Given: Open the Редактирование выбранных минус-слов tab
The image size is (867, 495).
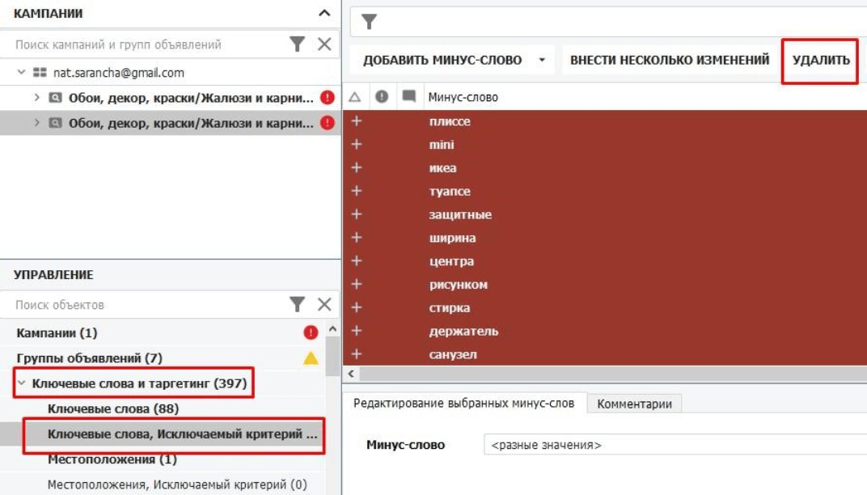Looking at the screenshot, I should pyautogui.click(x=463, y=403).
